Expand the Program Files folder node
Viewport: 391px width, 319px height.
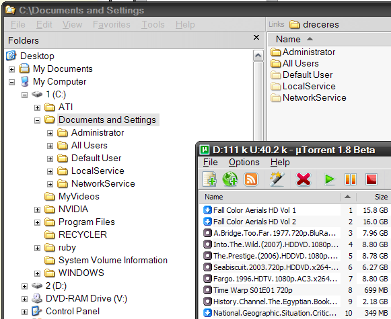[37, 222]
